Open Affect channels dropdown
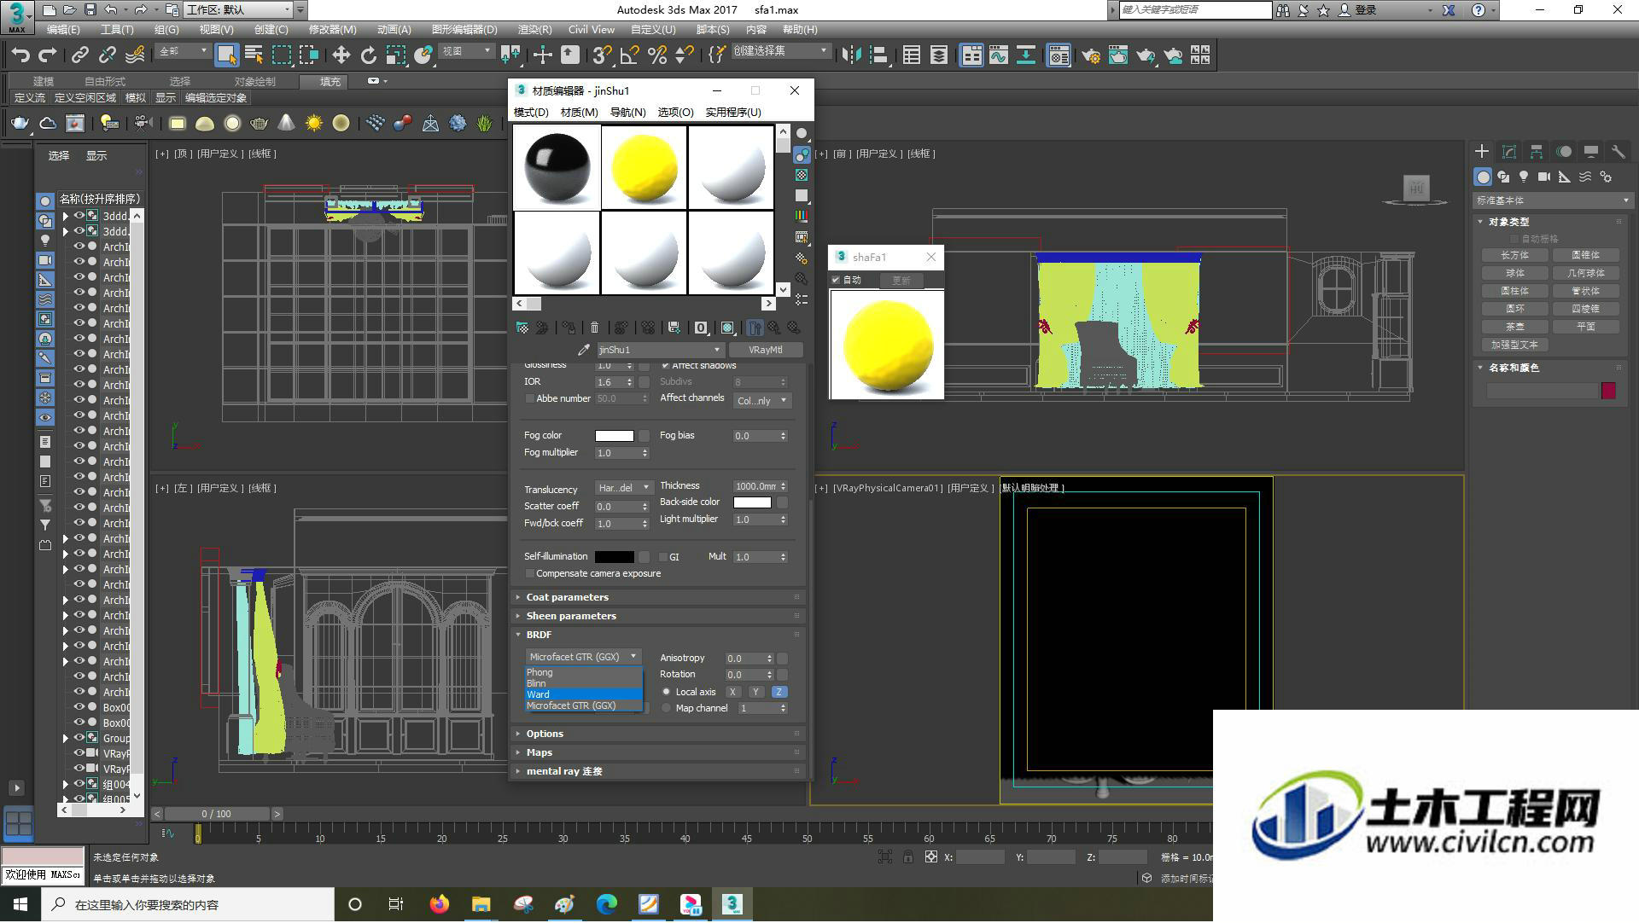This screenshot has height=923, width=1639. pyautogui.click(x=761, y=401)
